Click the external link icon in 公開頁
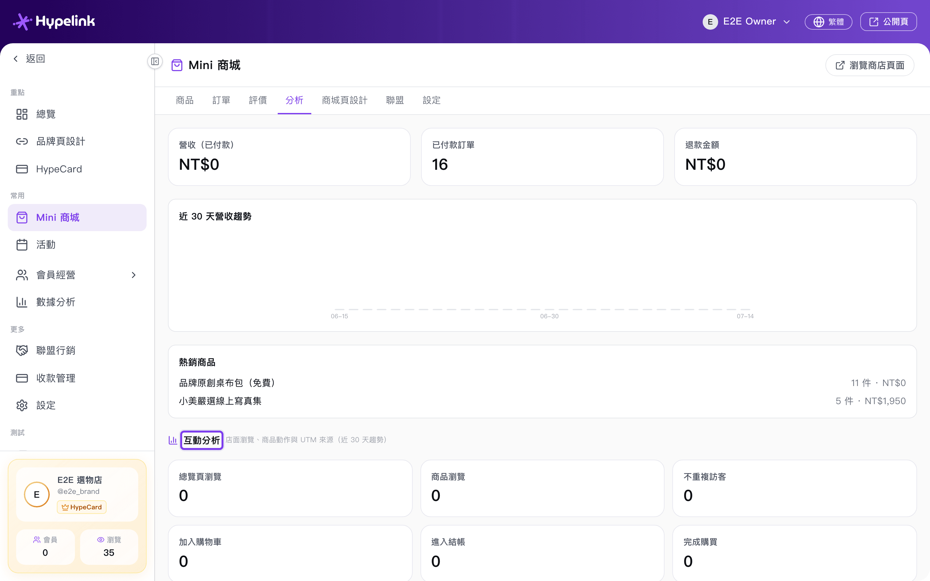Image resolution: width=930 pixels, height=581 pixels. [873, 22]
